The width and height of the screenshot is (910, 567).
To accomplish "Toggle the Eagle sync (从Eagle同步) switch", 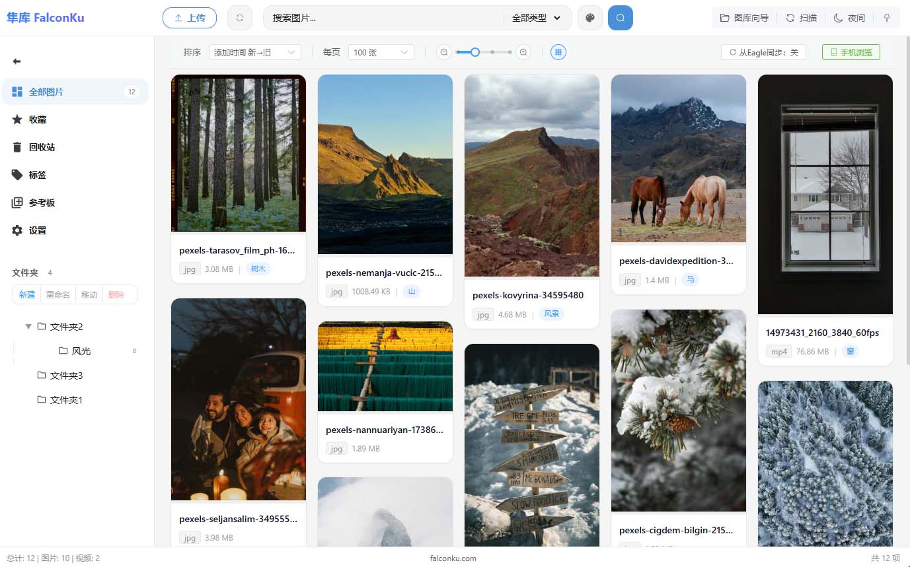I will point(763,52).
